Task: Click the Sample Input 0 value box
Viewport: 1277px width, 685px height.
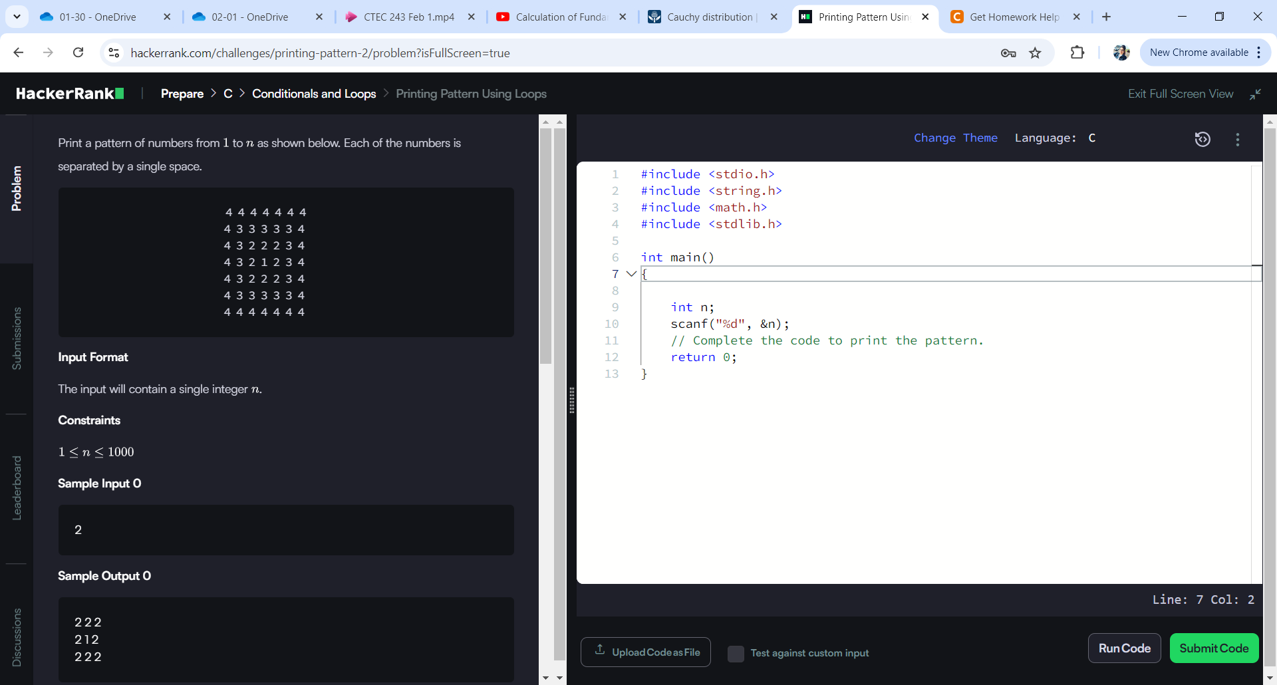Action: pos(286,530)
